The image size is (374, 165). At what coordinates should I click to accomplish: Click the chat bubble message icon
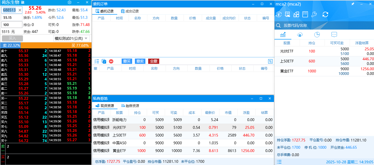click(x=334, y=34)
